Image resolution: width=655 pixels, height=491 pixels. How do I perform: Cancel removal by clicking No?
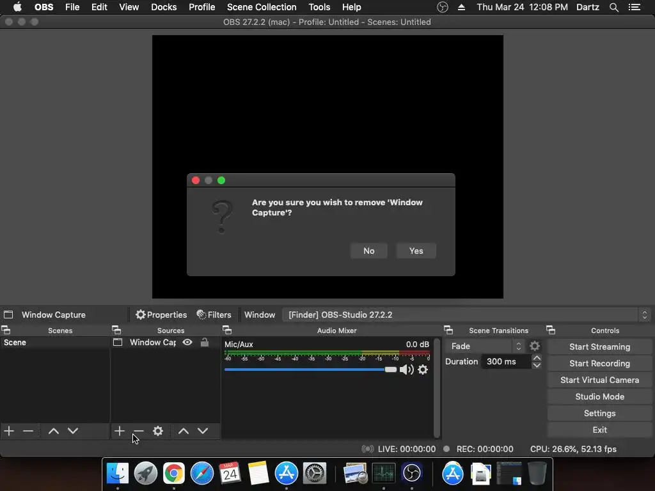(369, 251)
